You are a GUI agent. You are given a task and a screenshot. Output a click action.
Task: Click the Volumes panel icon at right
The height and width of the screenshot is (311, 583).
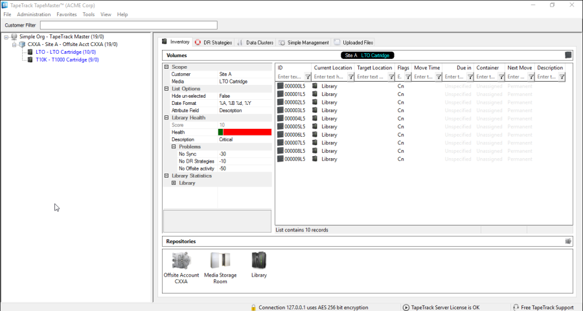coord(567,55)
